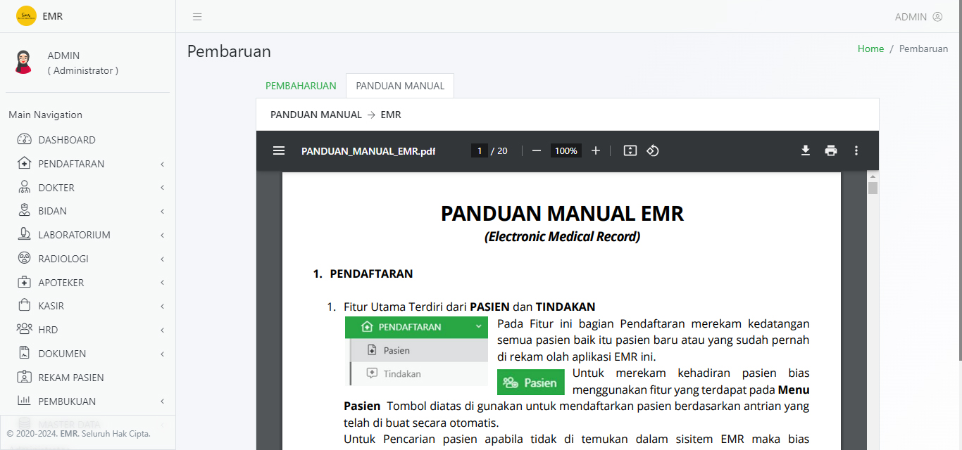
Task: Click the 'PANDUAN MANUAL EMR' document title
Action: 562,213
